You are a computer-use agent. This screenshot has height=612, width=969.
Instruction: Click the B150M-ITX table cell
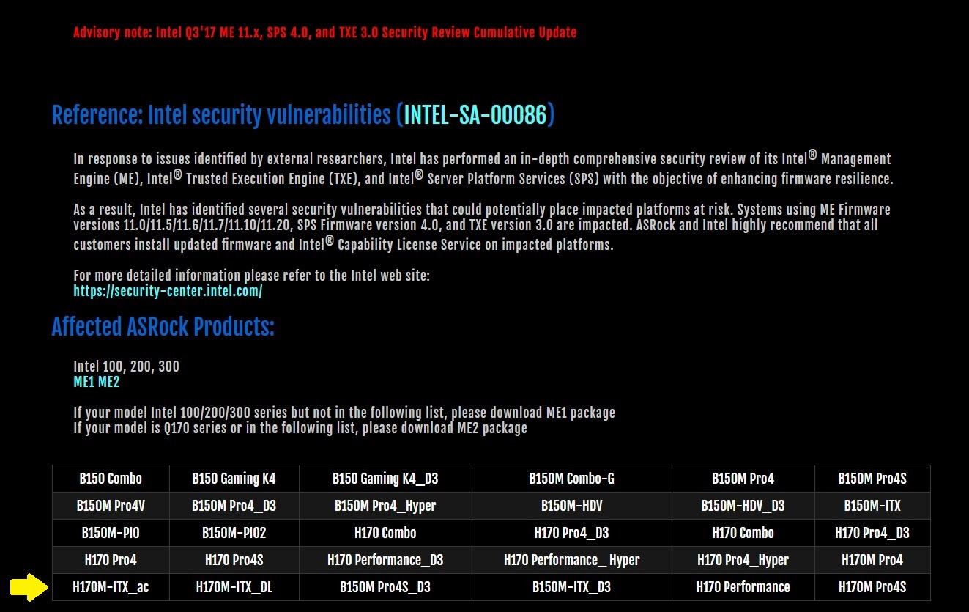click(872, 506)
